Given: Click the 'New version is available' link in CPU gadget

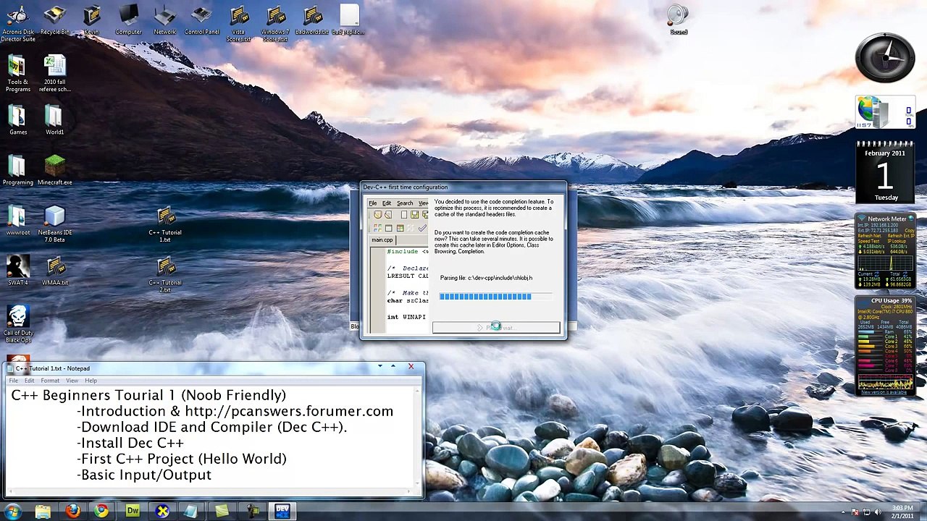Looking at the screenshot, I should pos(885,392).
